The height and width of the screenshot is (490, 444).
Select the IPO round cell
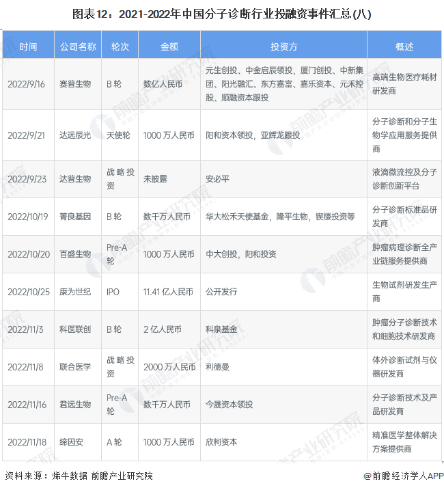click(113, 292)
